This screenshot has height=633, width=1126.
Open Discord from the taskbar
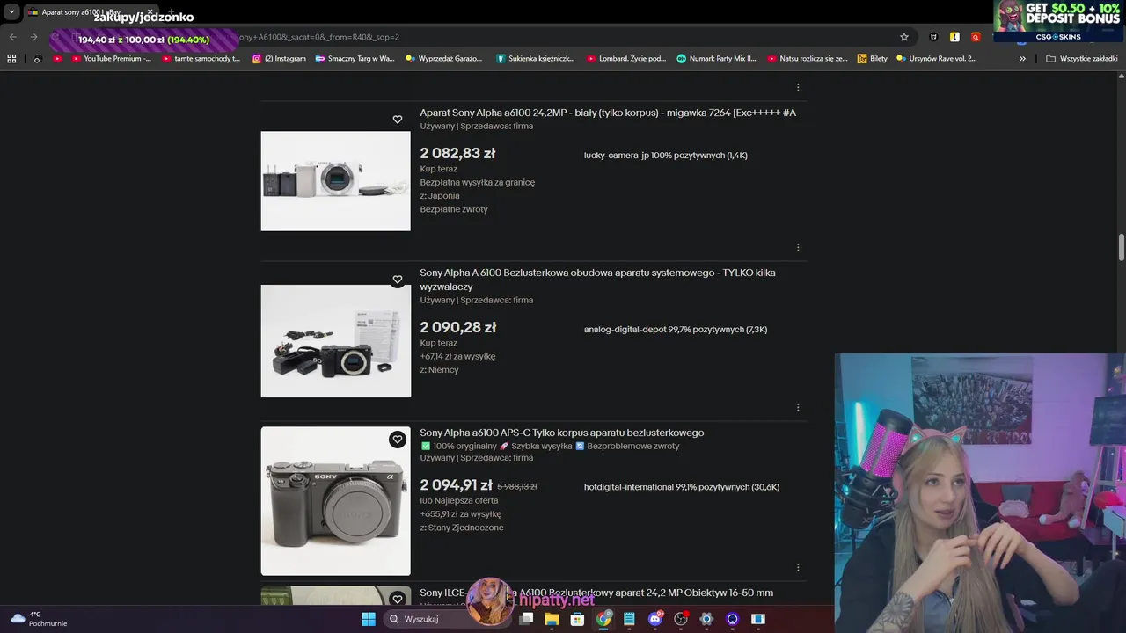coord(654,619)
